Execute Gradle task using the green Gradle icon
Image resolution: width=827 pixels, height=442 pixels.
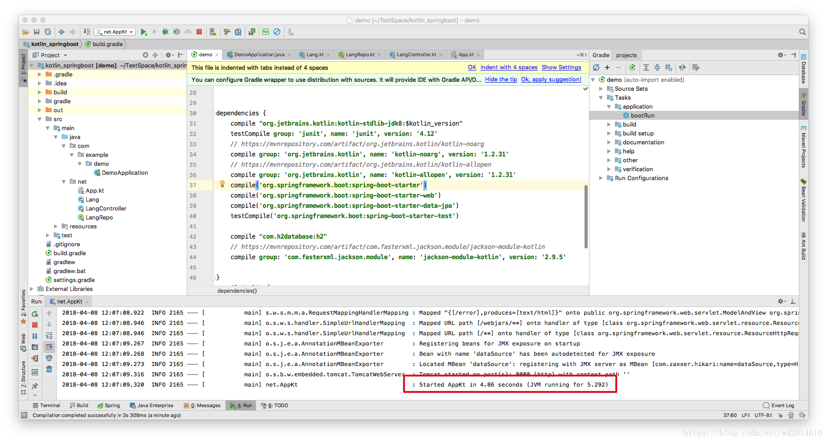click(x=632, y=67)
